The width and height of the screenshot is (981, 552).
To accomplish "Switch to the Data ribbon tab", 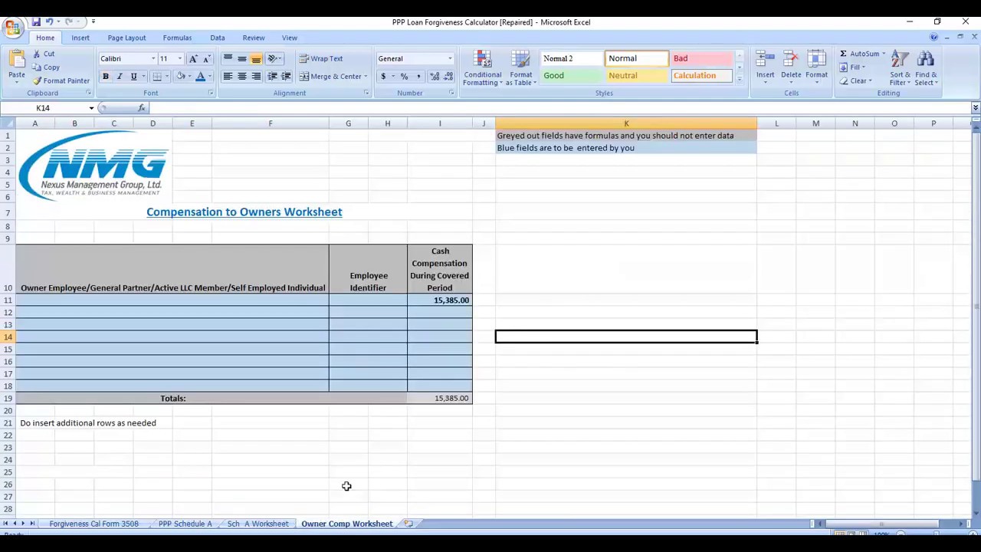I will pyautogui.click(x=218, y=38).
